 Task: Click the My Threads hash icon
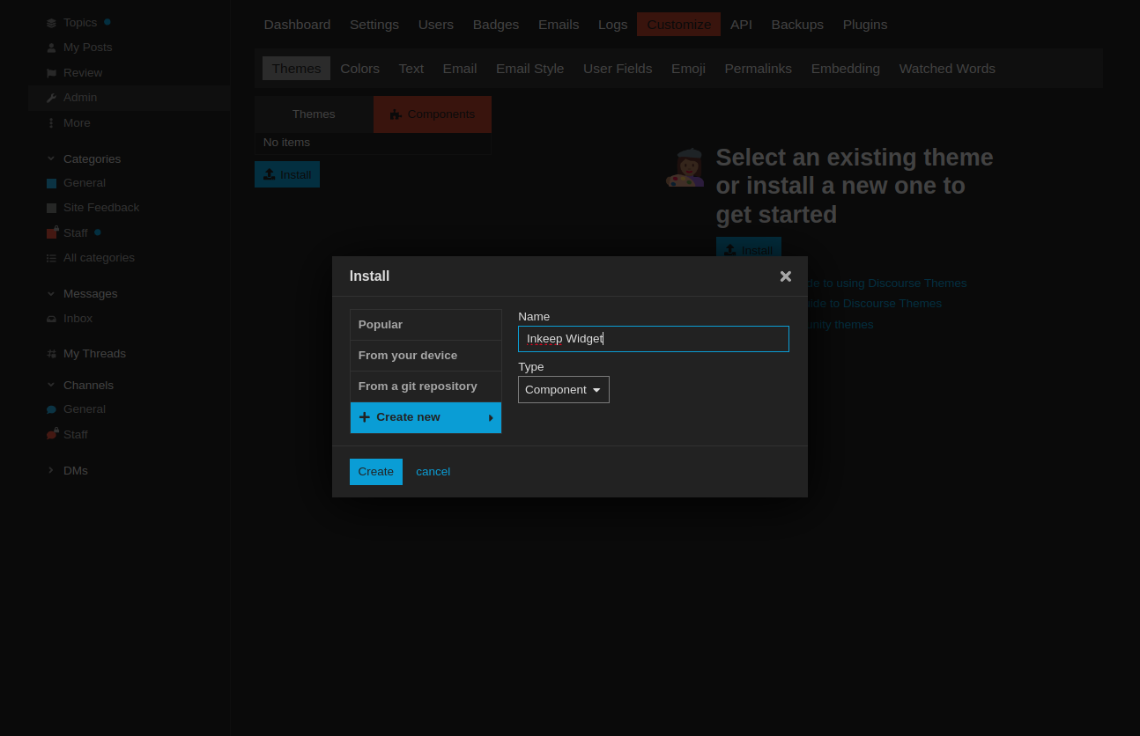51,354
